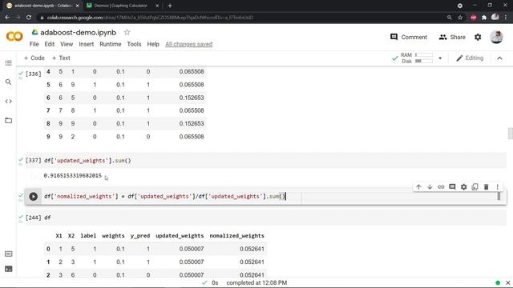This screenshot has width=513, height=288.
Task: Click the updated_weights column header
Action: 180,235
